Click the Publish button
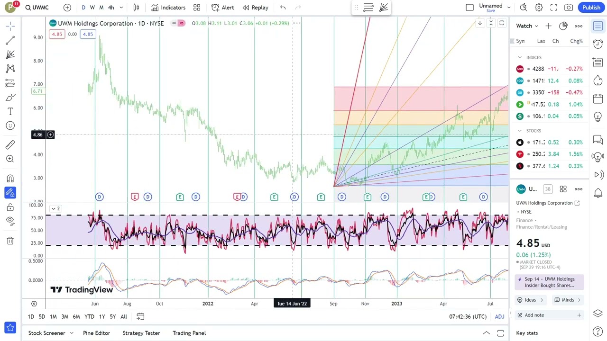Viewport: 607px width, 341px height. point(591,8)
